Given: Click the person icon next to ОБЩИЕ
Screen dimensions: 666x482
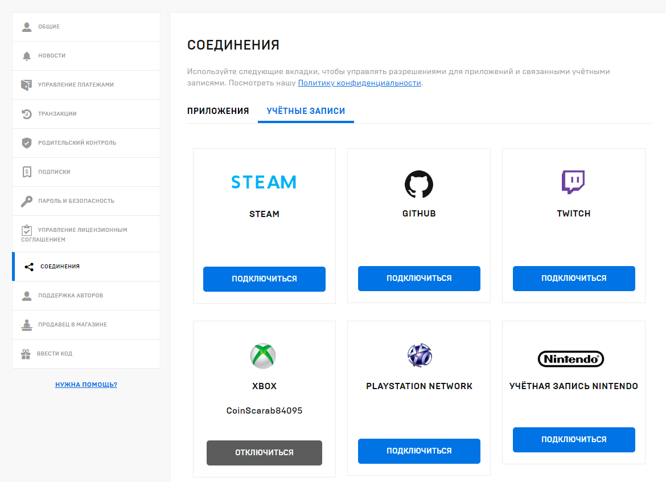Looking at the screenshot, I should (x=27, y=27).
